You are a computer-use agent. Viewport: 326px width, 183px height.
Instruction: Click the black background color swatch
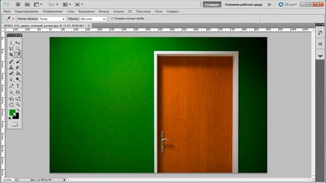(16, 116)
